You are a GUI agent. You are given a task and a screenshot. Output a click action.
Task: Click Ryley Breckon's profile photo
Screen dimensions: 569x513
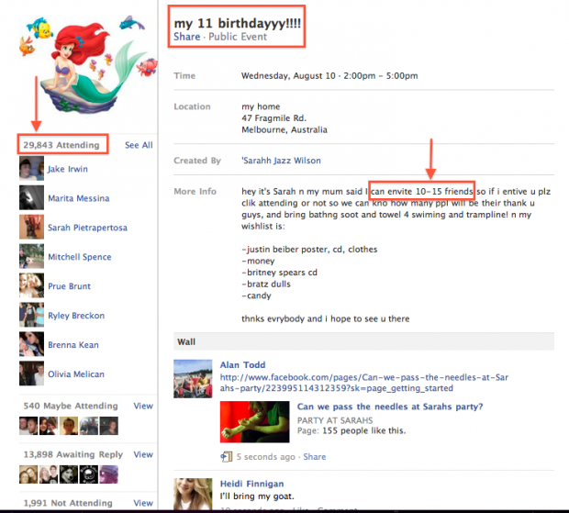click(x=31, y=315)
